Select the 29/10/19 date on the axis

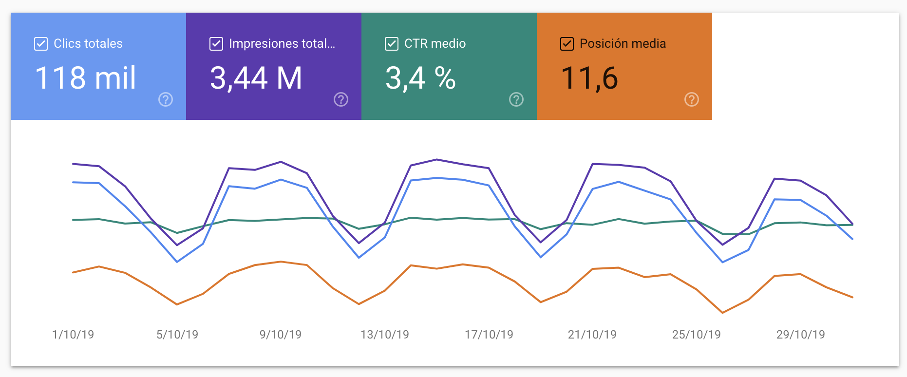801,335
